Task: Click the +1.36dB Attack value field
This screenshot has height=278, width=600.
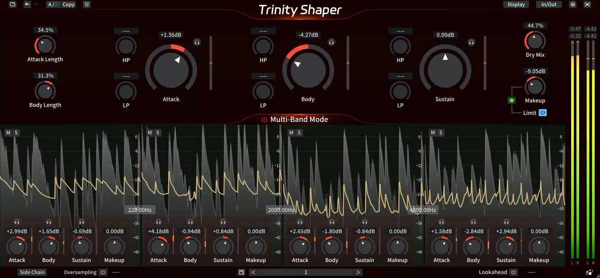Action: pyautogui.click(x=171, y=35)
